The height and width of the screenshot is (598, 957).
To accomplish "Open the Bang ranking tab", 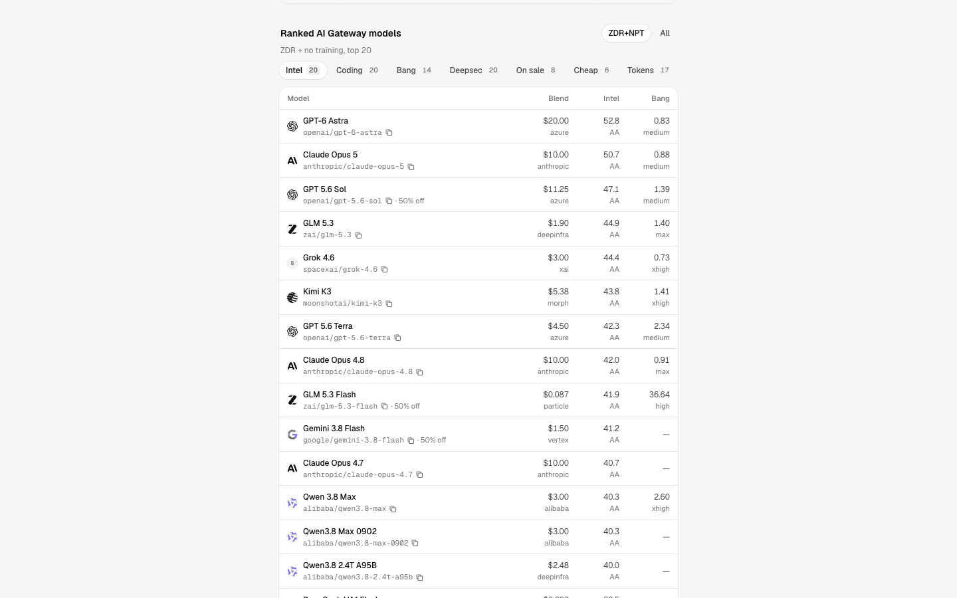I will point(413,70).
